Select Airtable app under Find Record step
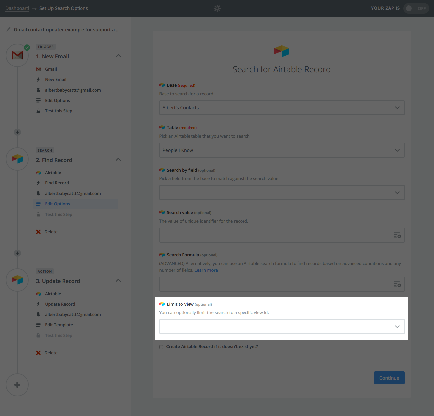The width and height of the screenshot is (434, 416). click(53, 173)
